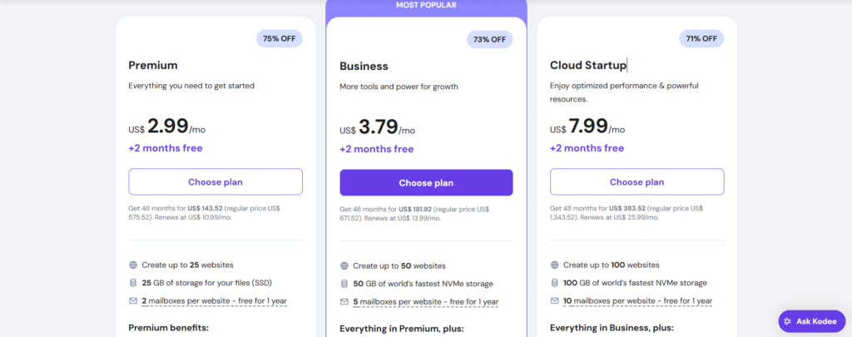Click storage icon beside 25 GB SSD
The height and width of the screenshot is (337, 852).
[x=133, y=283]
